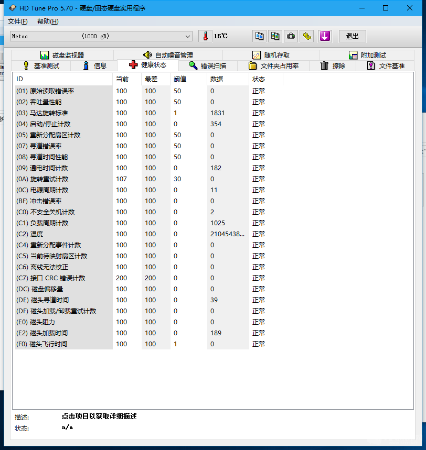Open the 文件夹占用率 tab

coord(273,65)
